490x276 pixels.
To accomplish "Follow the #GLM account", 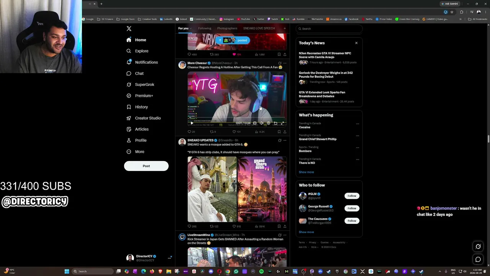I will coord(352,196).
